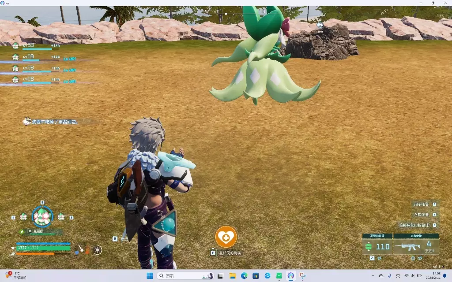The image size is (452, 282).
Task: Click the microphone tray icon
Action: click(389, 276)
